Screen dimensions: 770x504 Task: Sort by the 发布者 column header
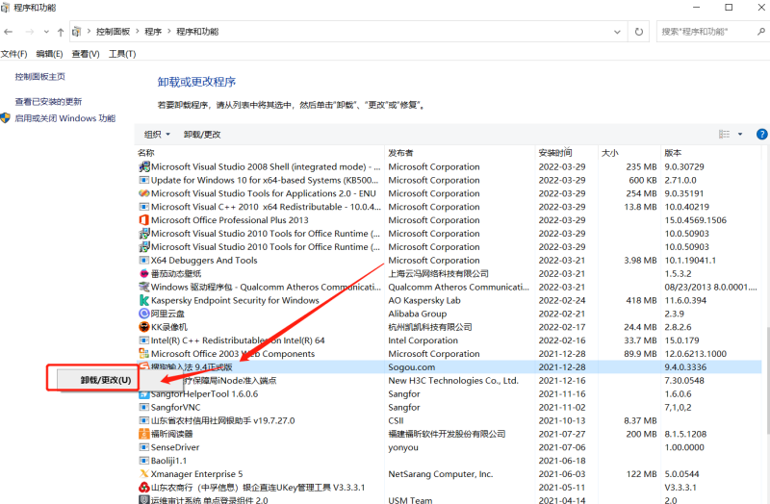point(400,153)
